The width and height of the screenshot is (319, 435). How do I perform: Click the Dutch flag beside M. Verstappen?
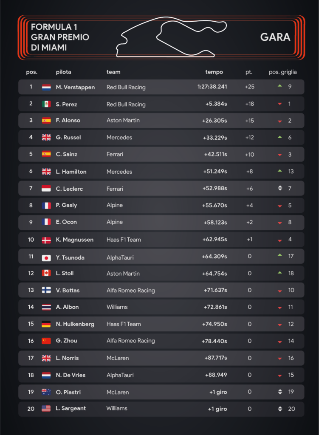(46, 88)
